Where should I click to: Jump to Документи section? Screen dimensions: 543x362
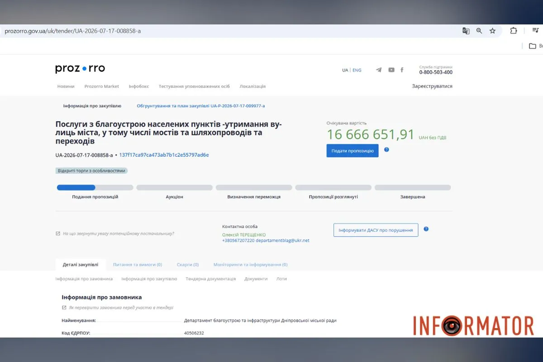tap(256, 279)
